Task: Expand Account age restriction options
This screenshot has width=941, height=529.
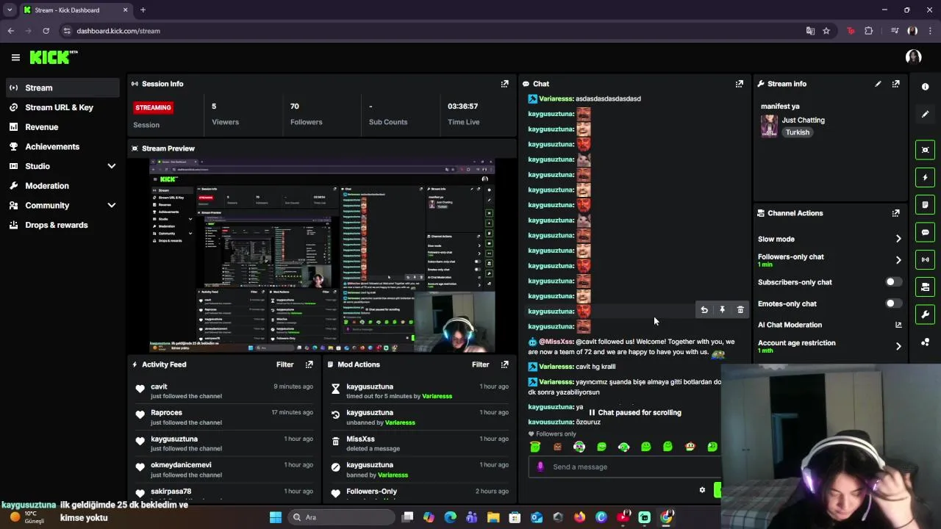Action: [x=898, y=346]
